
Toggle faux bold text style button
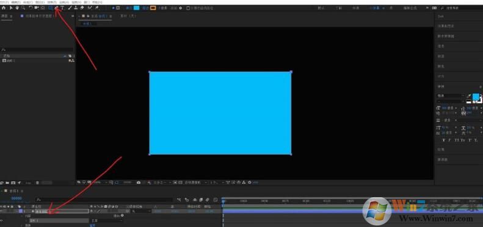(443, 140)
